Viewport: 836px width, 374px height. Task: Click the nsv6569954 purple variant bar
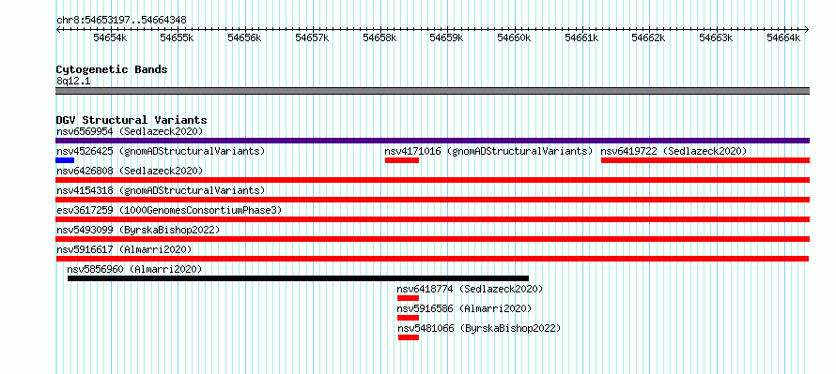point(432,141)
